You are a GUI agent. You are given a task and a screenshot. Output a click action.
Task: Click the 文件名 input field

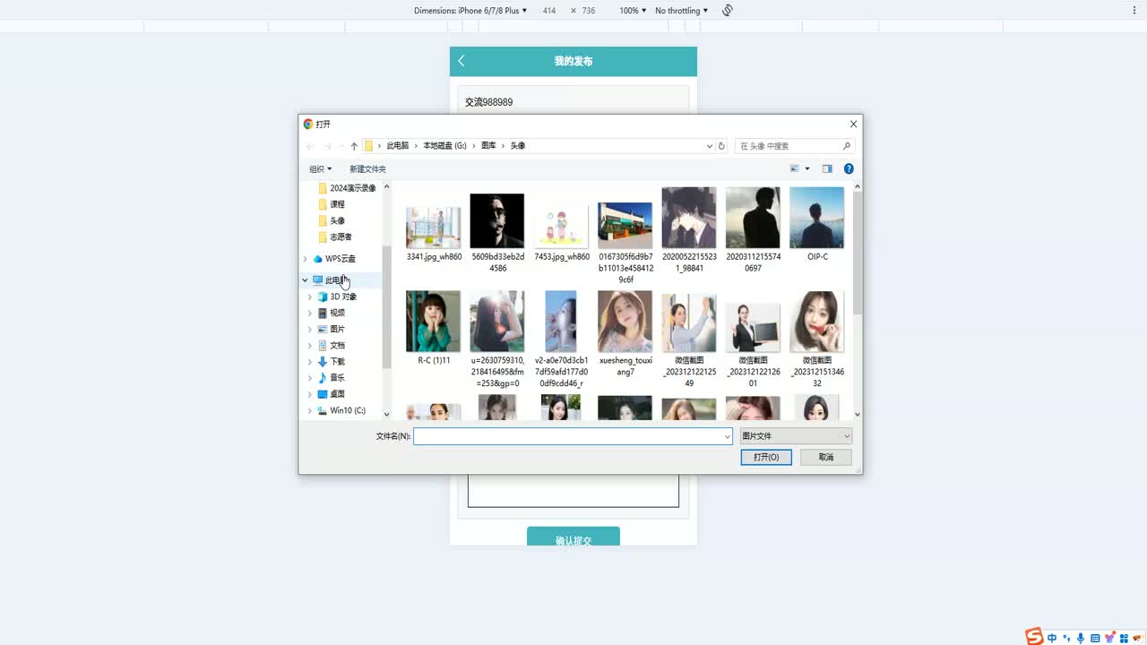pos(573,436)
